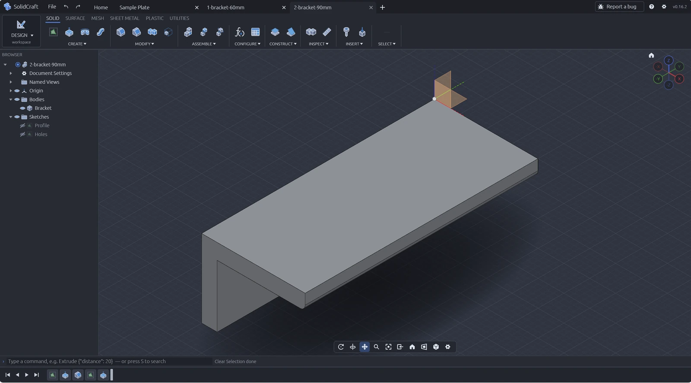Select the Offset Plane icon in Construct

(x=275, y=32)
